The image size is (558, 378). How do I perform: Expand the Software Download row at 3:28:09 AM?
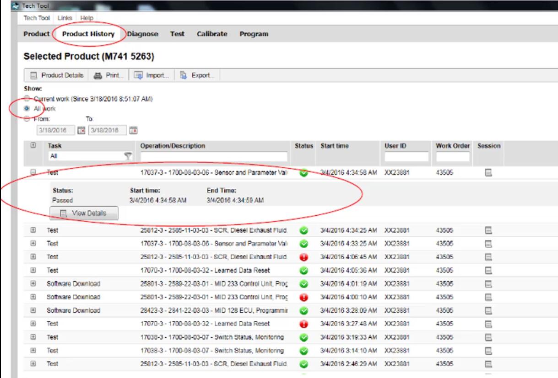33,310
